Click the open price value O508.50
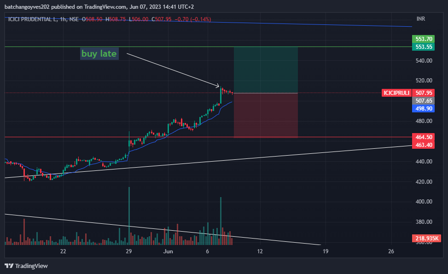Image resolution: width=448 pixels, height=274 pixels. click(92, 19)
